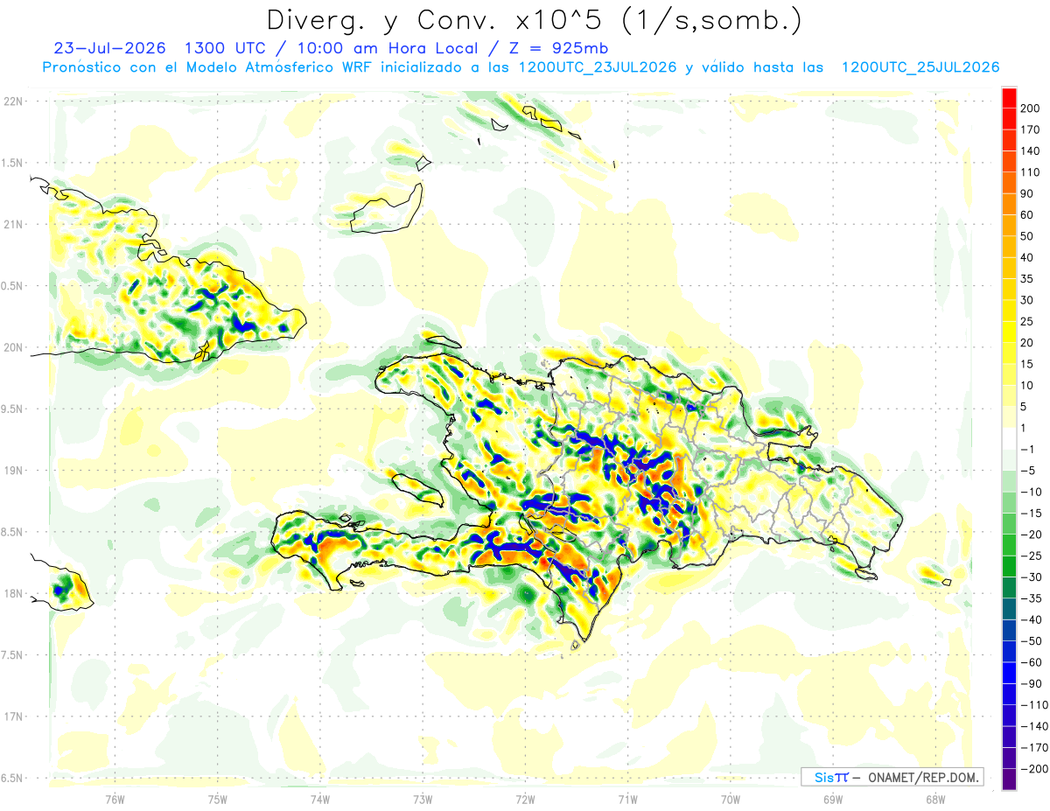Click the "-200" color bar value
The height and width of the screenshot is (811, 1050).
[1033, 769]
